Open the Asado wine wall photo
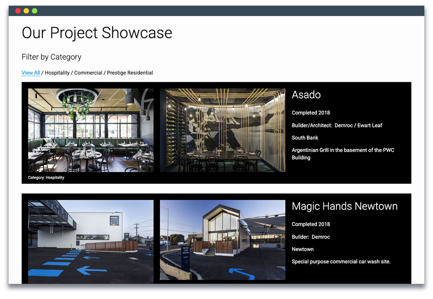Viewport: 433px width, 299px height. click(x=223, y=130)
